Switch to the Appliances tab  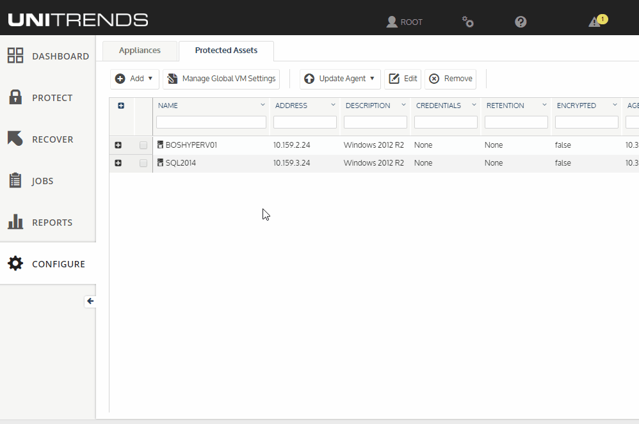click(140, 51)
